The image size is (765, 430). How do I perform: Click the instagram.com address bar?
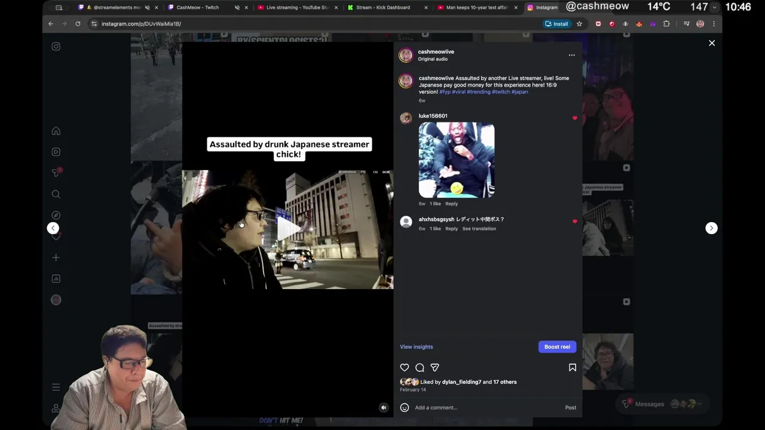[x=317, y=24]
